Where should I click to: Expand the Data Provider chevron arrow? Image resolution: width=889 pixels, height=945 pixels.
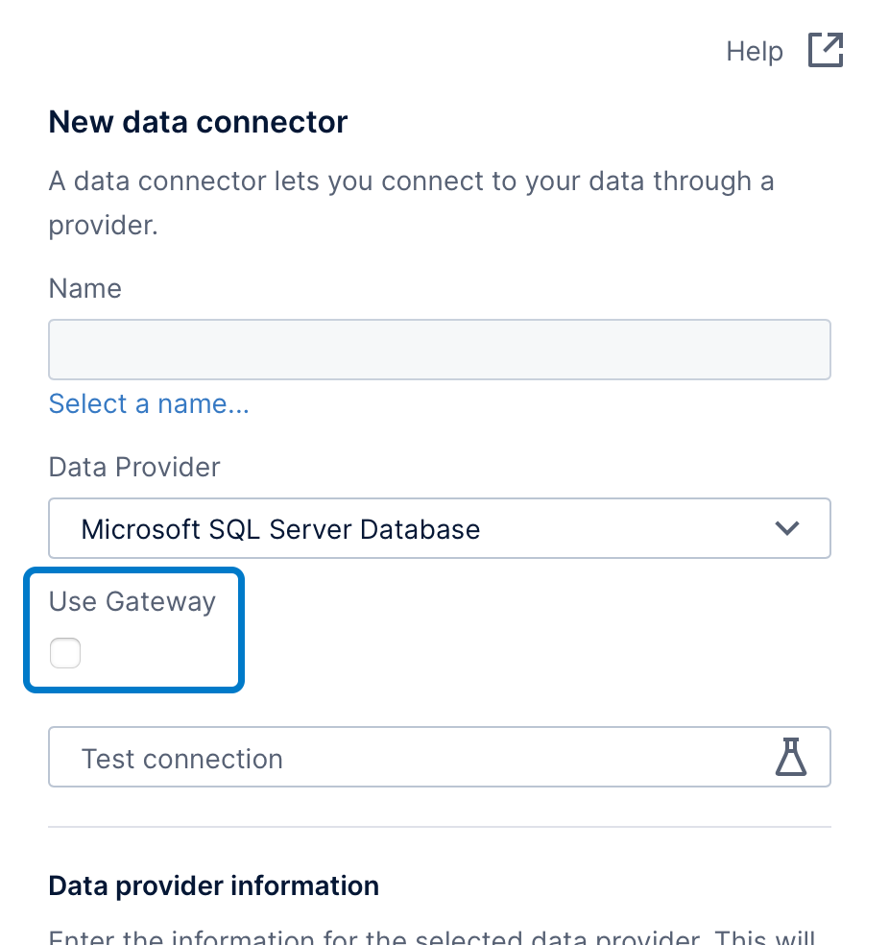click(x=787, y=528)
